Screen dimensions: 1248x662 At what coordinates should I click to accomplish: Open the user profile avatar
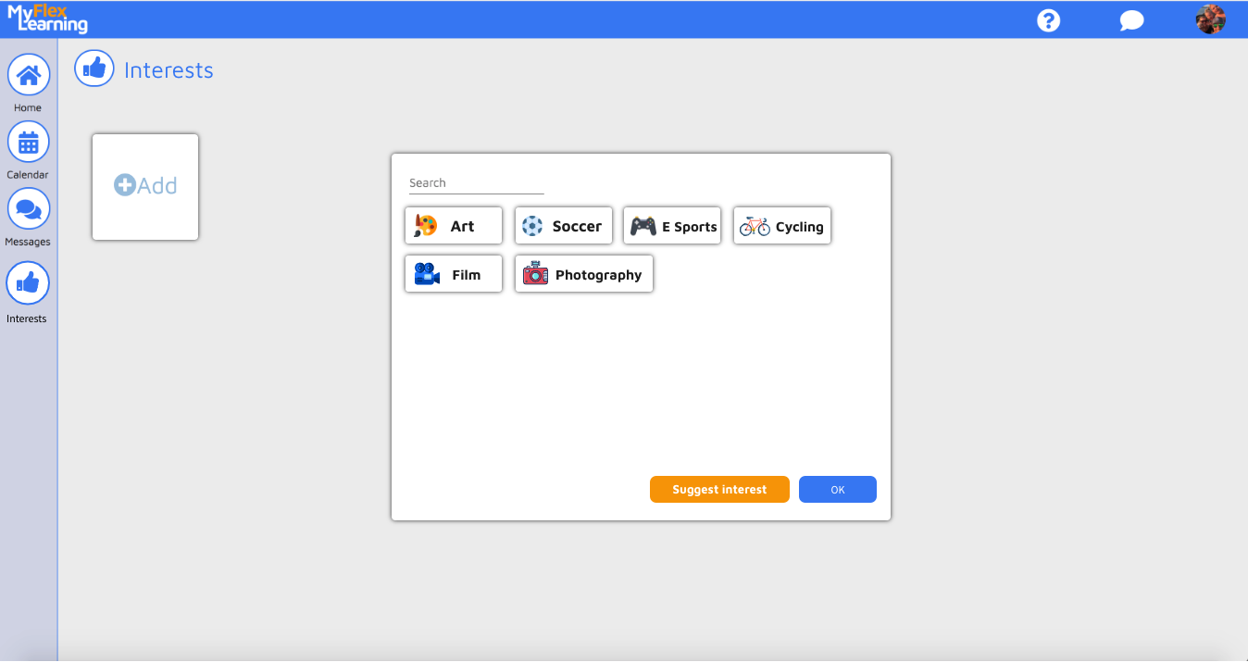click(x=1210, y=19)
